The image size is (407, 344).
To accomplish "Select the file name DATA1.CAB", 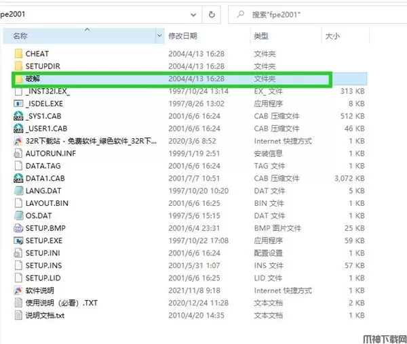I will point(45,178).
